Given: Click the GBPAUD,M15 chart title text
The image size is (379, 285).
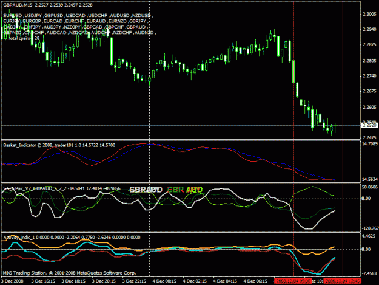Looking at the screenshot, I should click(x=48, y=5).
